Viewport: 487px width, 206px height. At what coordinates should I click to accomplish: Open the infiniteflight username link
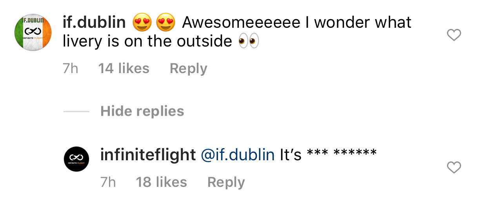click(148, 155)
